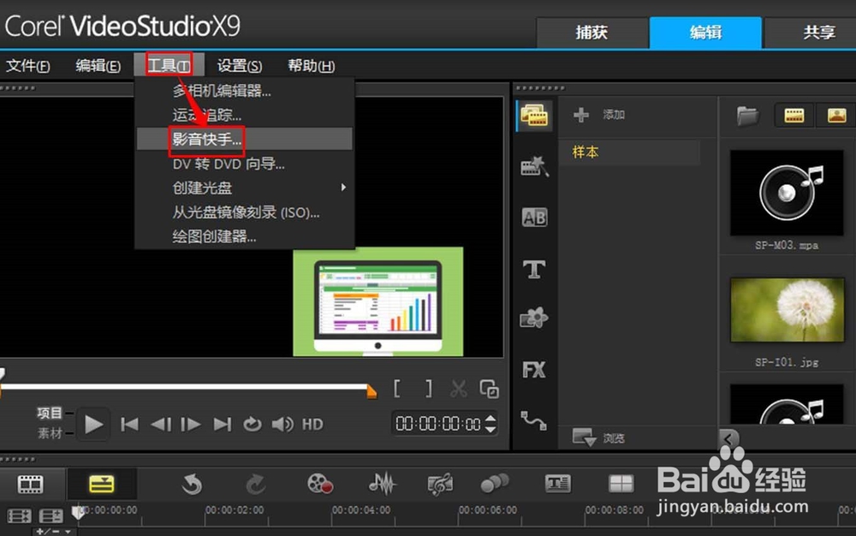Open the Path motion panel icon

533,420
